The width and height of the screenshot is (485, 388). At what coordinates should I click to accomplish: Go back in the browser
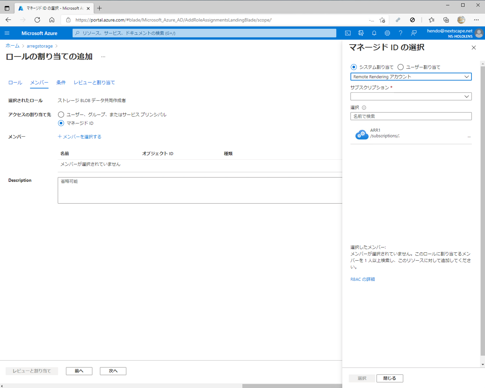8,20
